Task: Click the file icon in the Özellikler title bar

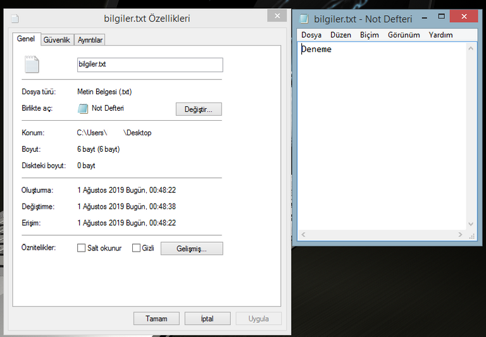Action: pyautogui.click(x=15, y=19)
